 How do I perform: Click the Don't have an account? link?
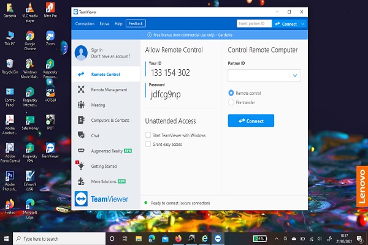pos(110,56)
